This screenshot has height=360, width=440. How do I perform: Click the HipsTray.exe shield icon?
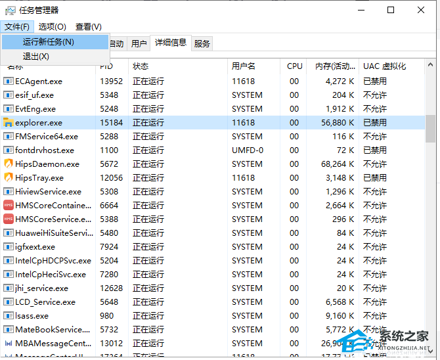coord(9,178)
